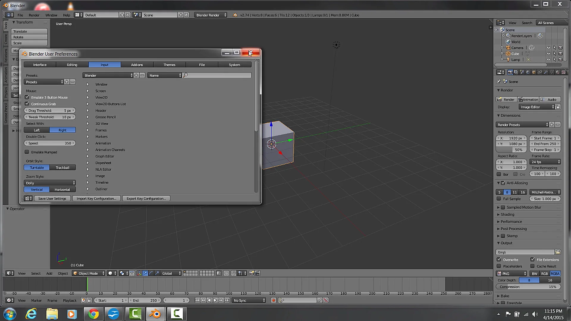The height and width of the screenshot is (321, 571).
Task: Open the World properties tab globe icon
Action: (528, 72)
